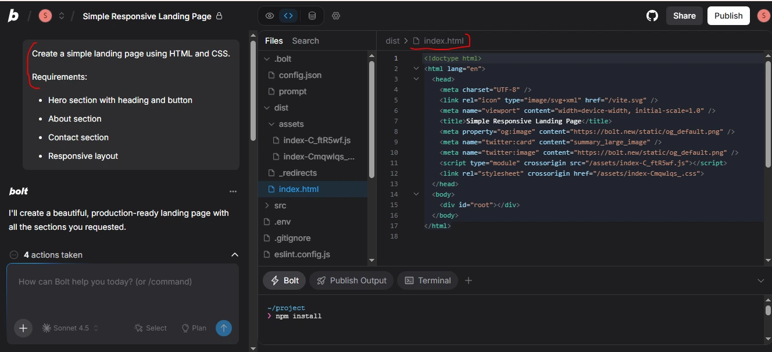Open the GitHub integration icon

click(652, 16)
